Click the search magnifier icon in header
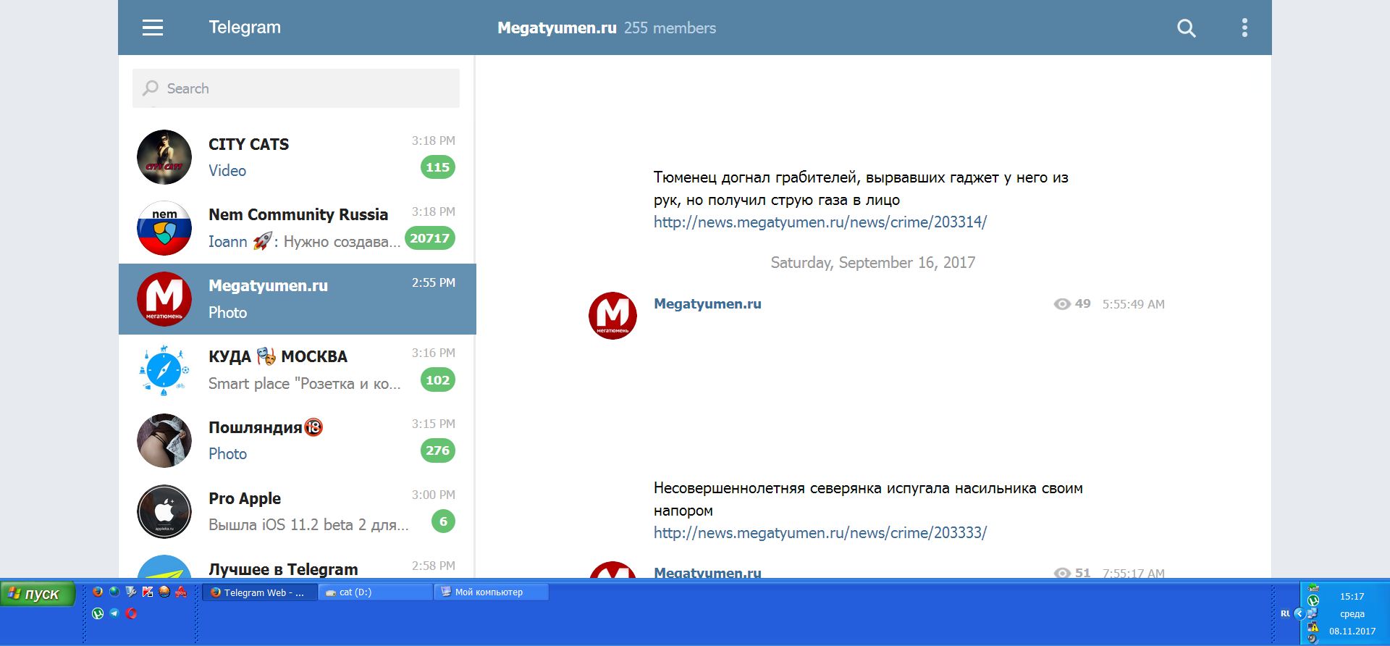This screenshot has width=1390, height=646. 1187,28
